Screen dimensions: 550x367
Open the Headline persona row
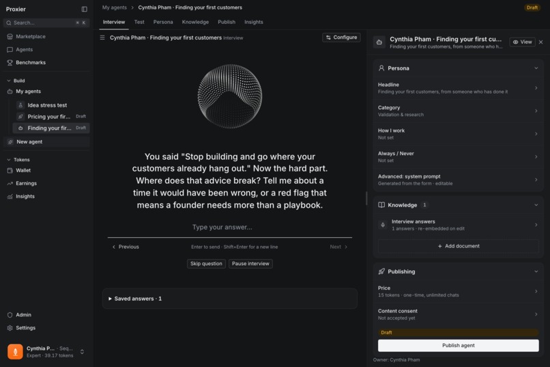point(458,88)
